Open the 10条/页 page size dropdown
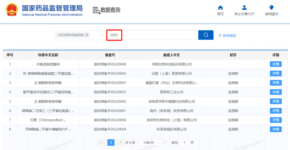The width and height of the screenshot is (290, 150). [x=150, y=142]
